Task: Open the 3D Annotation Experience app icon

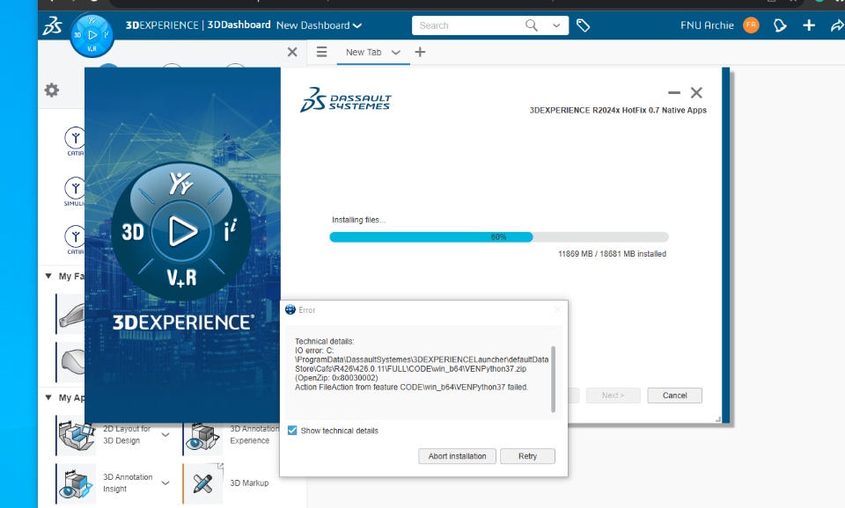Action: click(x=202, y=437)
